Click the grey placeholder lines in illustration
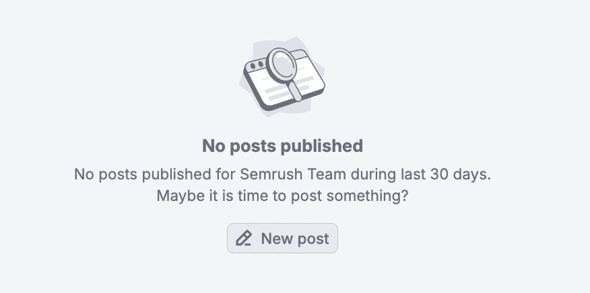Image resolution: width=590 pixels, height=293 pixels. (288, 89)
